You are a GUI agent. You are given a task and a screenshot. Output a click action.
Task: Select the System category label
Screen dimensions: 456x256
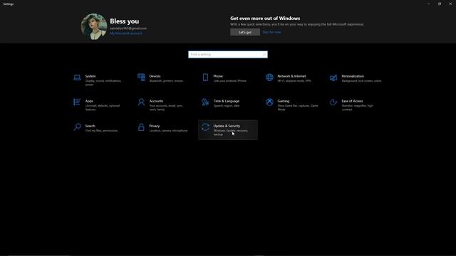click(90, 76)
